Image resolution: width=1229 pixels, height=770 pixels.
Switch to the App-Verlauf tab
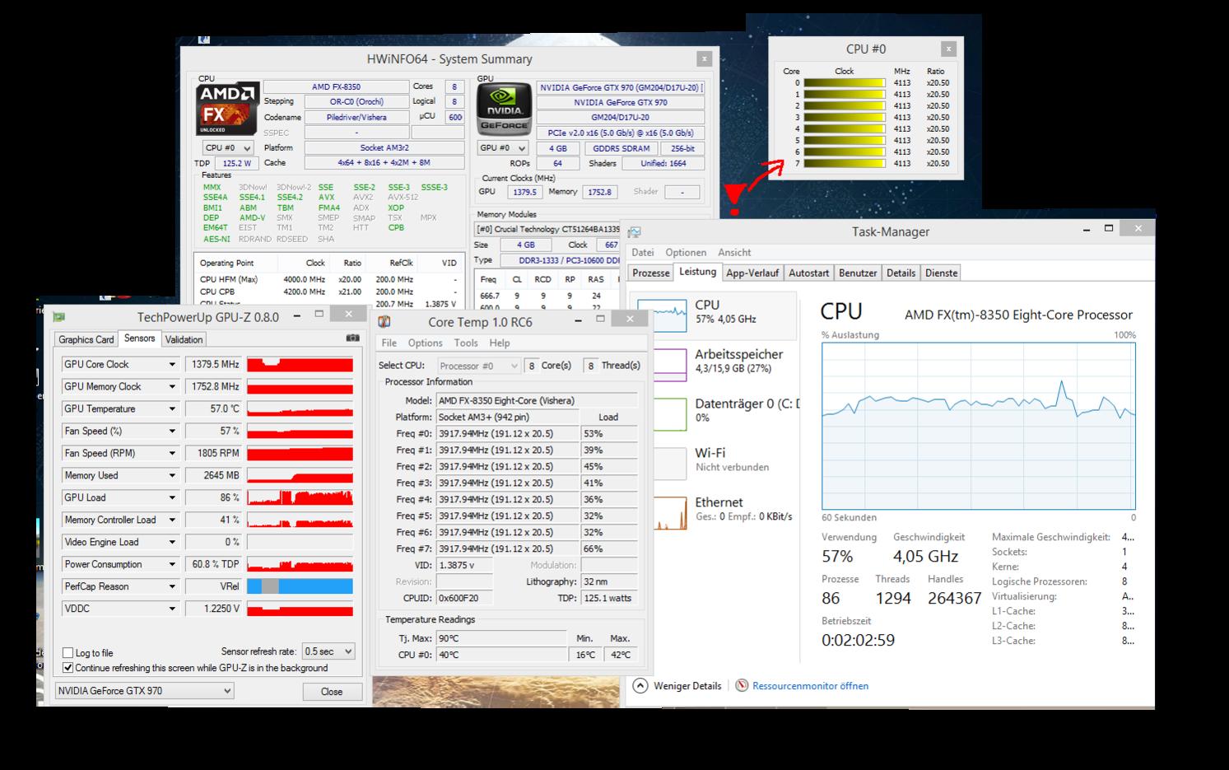click(x=752, y=273)
